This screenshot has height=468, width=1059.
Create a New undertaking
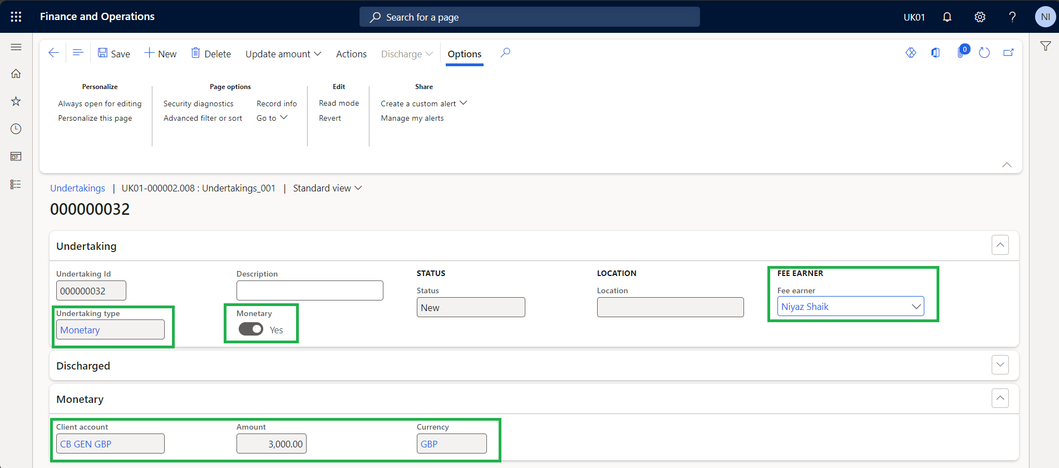pos(160,53)
